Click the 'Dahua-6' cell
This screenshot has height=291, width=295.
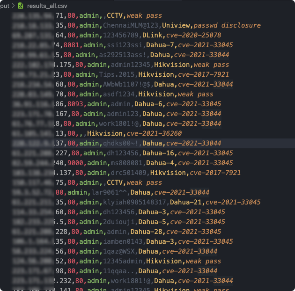point(148,104)
